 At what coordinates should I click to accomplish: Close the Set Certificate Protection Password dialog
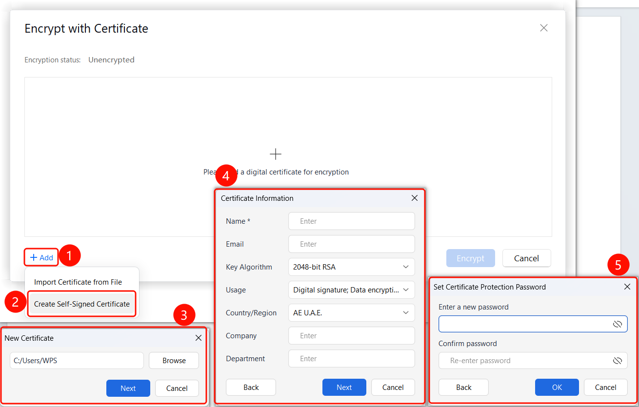click(627, 287)
